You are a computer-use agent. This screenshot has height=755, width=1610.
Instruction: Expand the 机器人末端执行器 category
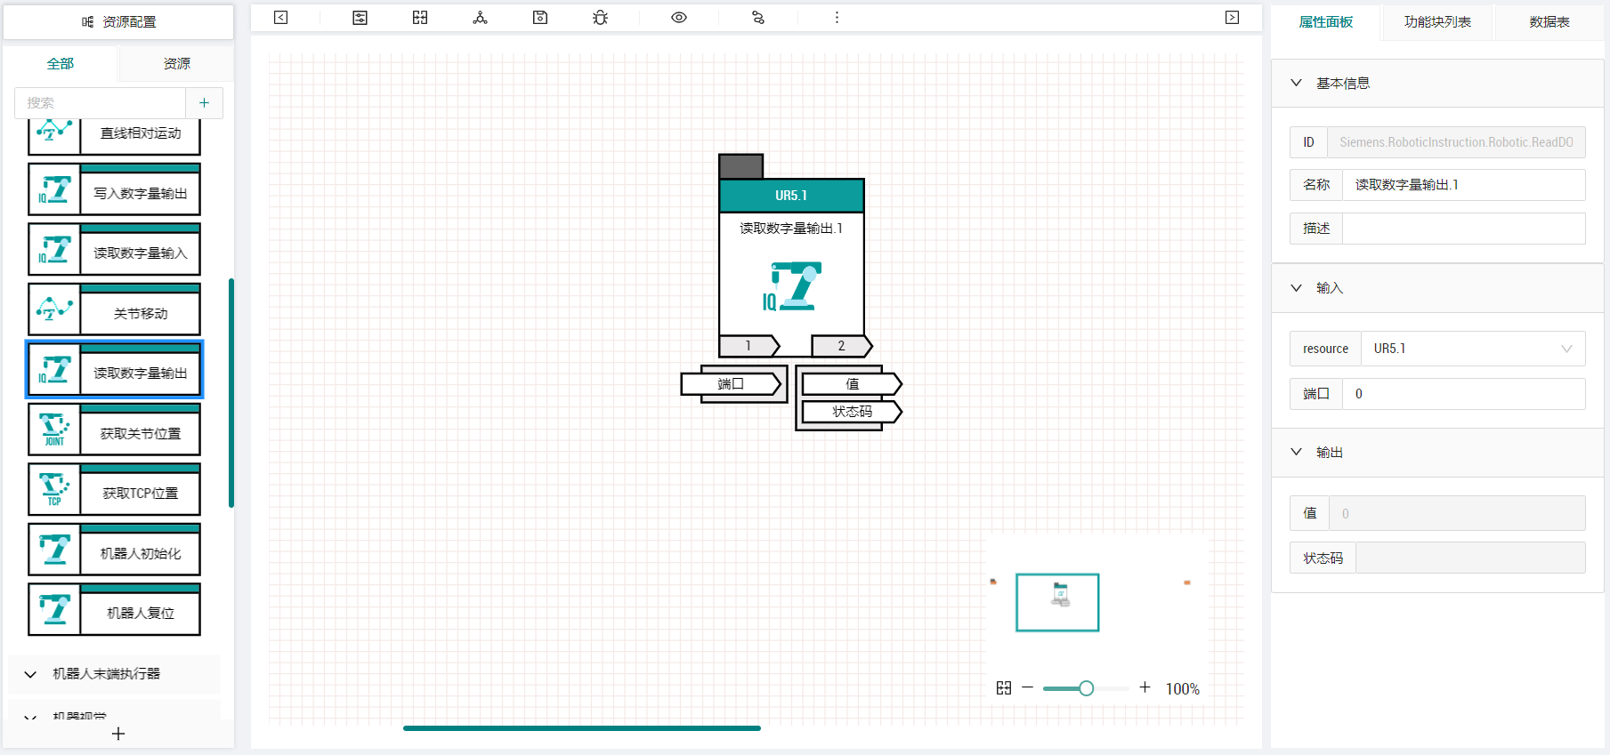point(115,674)
